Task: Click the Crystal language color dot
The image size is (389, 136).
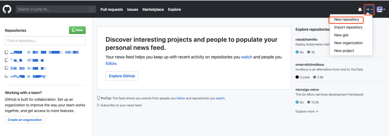Action: 297,77
